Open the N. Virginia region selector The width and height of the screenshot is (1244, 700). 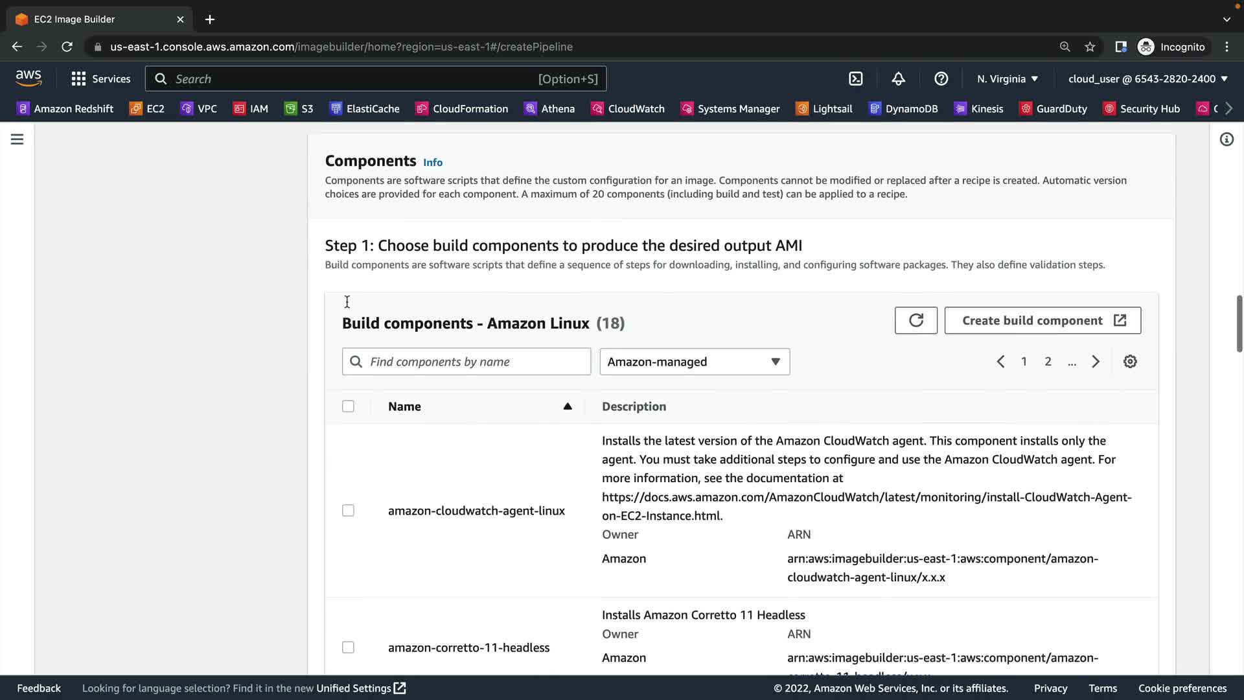pos(1008,78)
